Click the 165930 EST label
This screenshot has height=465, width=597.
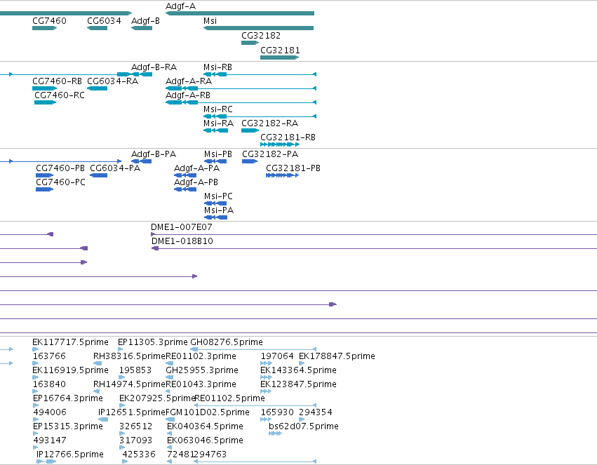point(277,413)
